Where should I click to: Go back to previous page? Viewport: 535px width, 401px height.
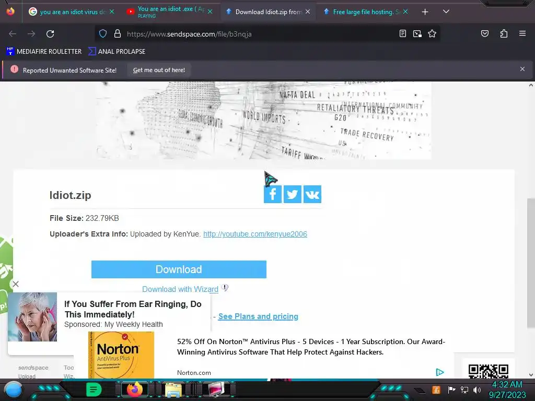[x=13, y=34]
